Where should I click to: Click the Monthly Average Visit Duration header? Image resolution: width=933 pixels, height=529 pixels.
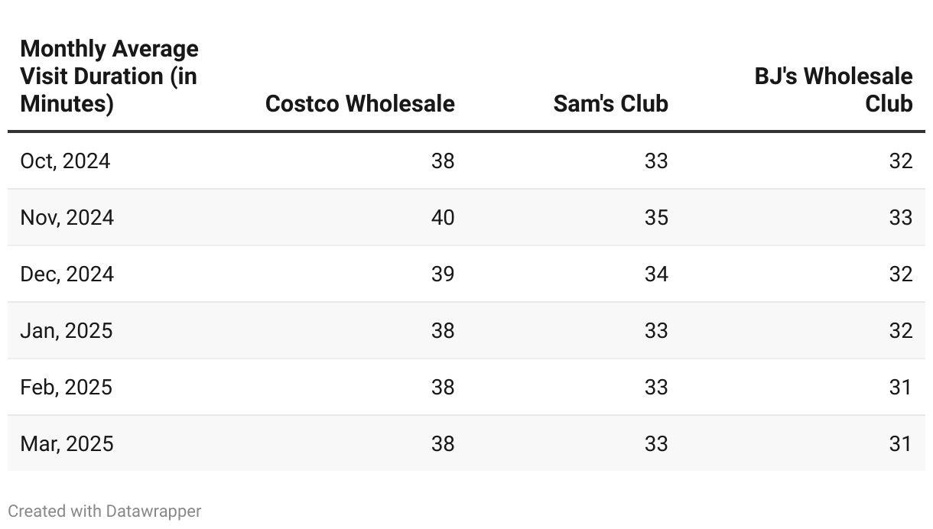(109, 76)
